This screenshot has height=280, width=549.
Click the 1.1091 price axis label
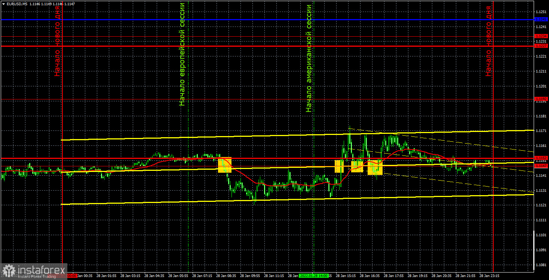click(541, 250)
